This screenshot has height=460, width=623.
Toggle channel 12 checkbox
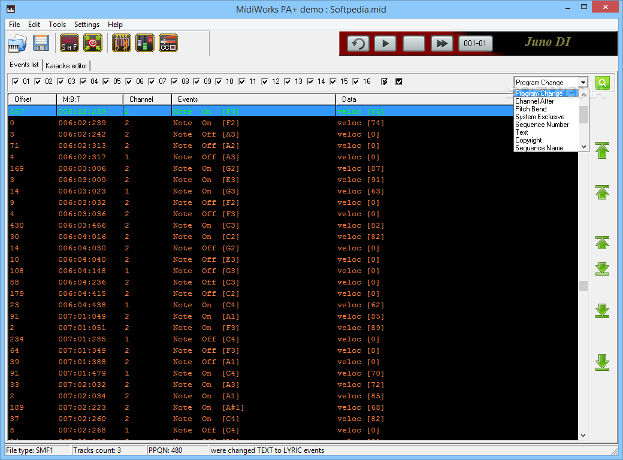coord(265,81)
